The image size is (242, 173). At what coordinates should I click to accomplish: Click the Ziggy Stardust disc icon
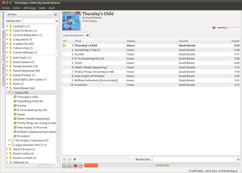tap(13, 145)
